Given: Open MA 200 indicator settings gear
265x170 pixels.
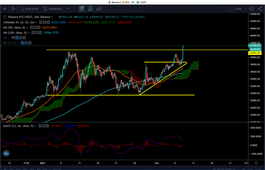Looking at the screenshot, I should pyautogui.click(x=37, y=33).
